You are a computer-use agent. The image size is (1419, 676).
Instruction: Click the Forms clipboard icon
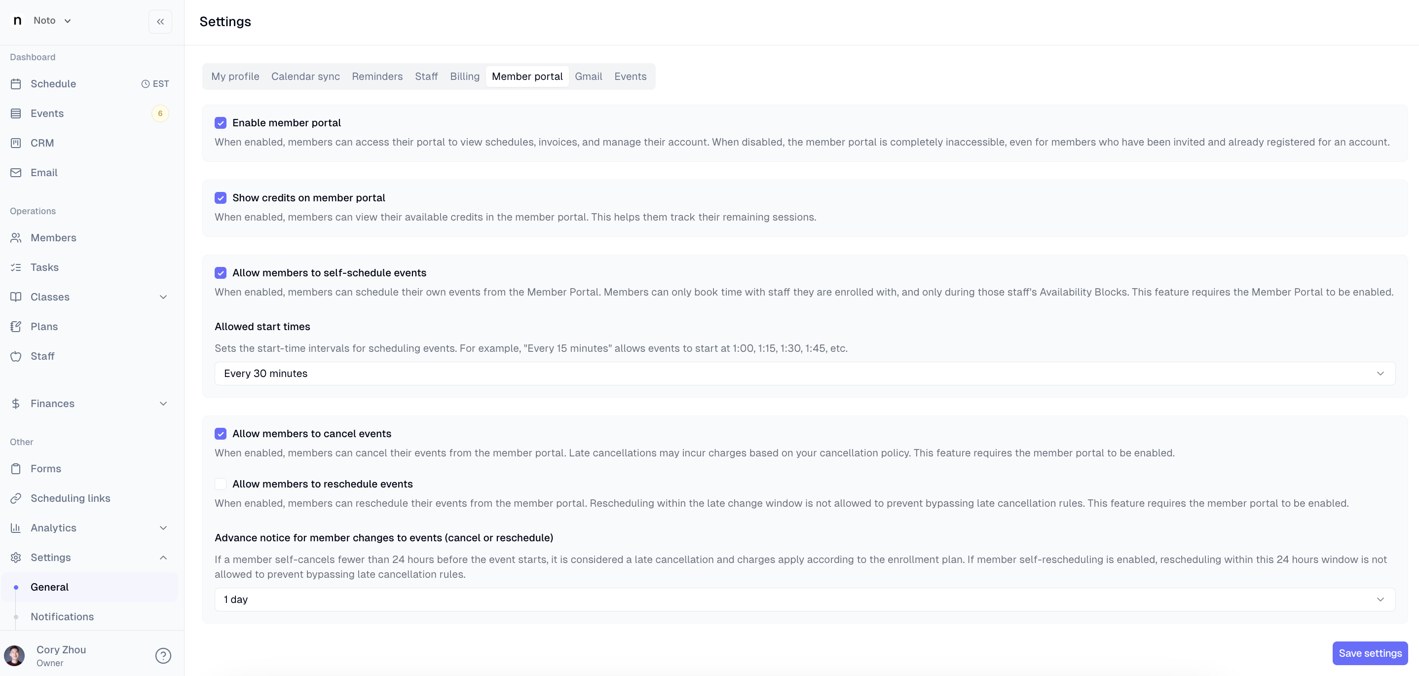tap(16, 468)
